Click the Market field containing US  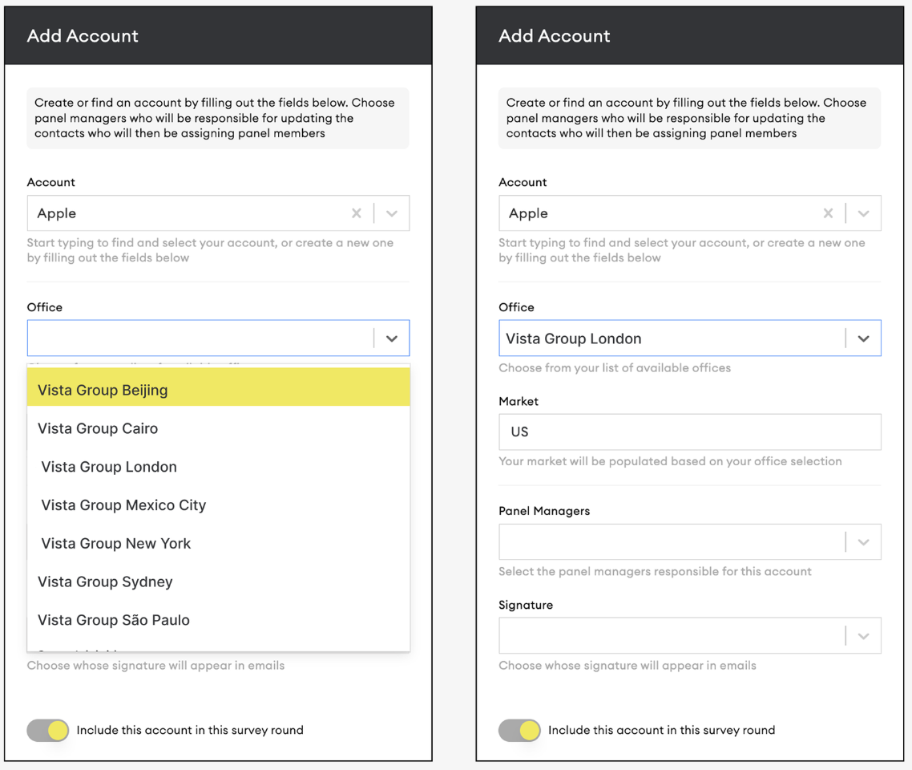690,432
